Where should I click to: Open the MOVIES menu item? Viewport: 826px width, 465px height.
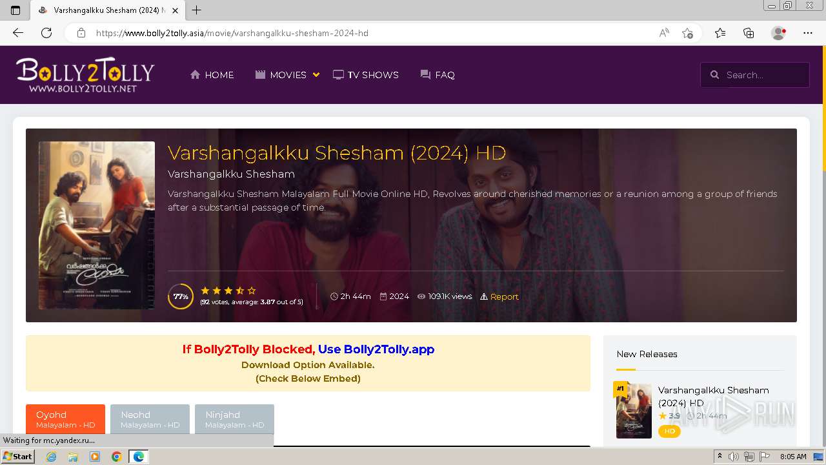point(281,75)
